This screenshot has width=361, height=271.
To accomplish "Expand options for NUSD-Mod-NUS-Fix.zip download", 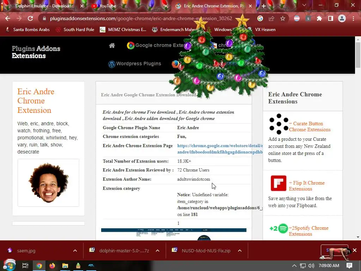I will (x=240, y=251).
